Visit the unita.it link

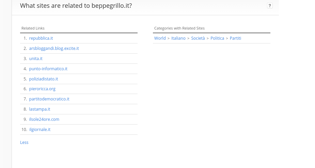36,59
